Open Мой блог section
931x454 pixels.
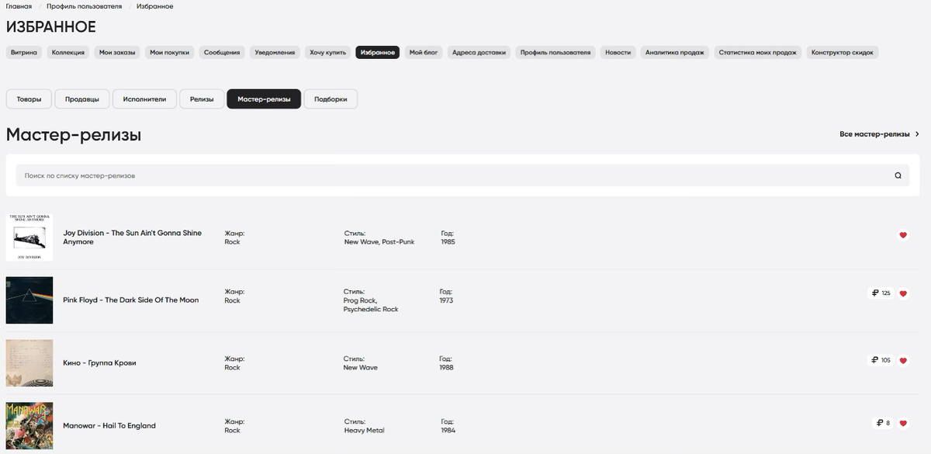424,53
